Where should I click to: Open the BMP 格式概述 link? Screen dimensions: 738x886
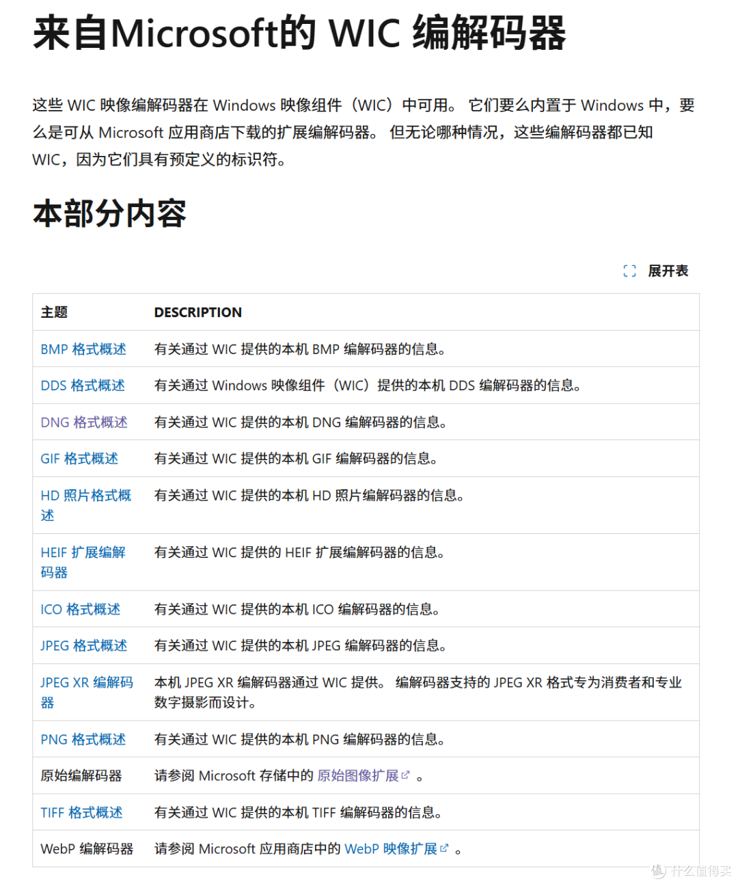pos(83,349)
